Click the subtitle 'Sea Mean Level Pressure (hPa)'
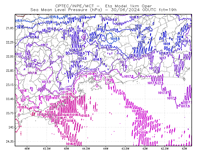This screenshot has height=160, width=207. tap(66, 10)
